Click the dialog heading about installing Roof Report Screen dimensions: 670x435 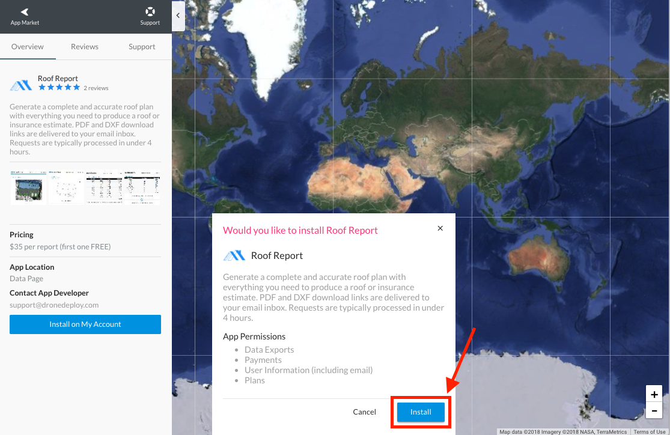coord(300,230)
